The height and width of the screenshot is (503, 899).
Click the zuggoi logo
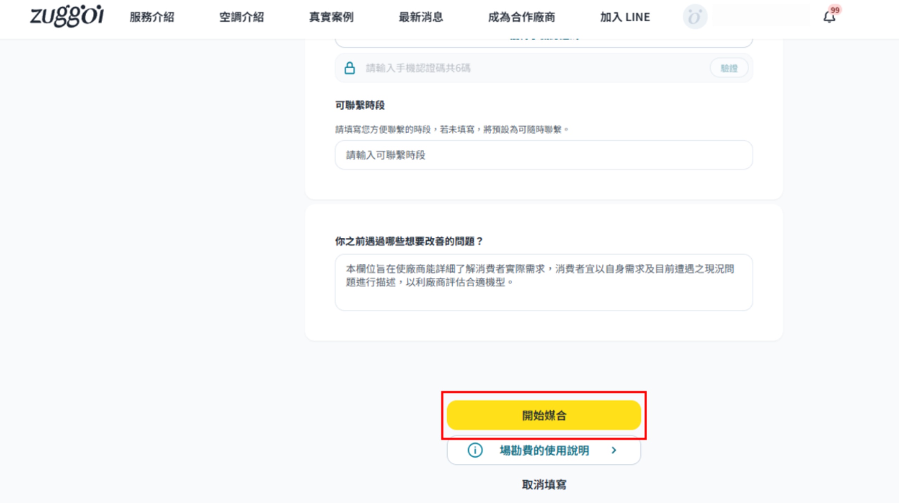[x=67, y=16]
